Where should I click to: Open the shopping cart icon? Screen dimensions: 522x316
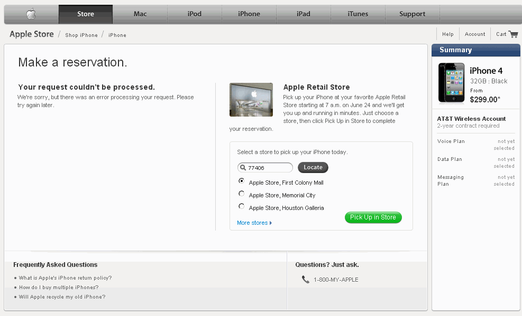coord(514,34)
